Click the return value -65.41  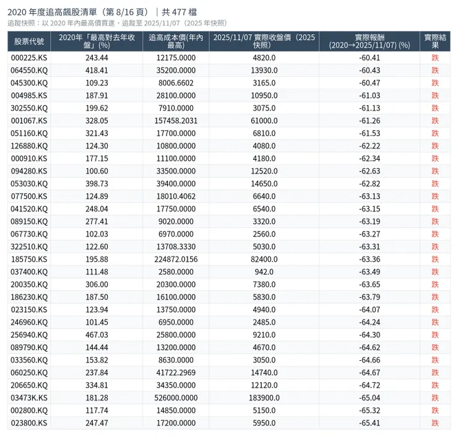click(369, 423)
